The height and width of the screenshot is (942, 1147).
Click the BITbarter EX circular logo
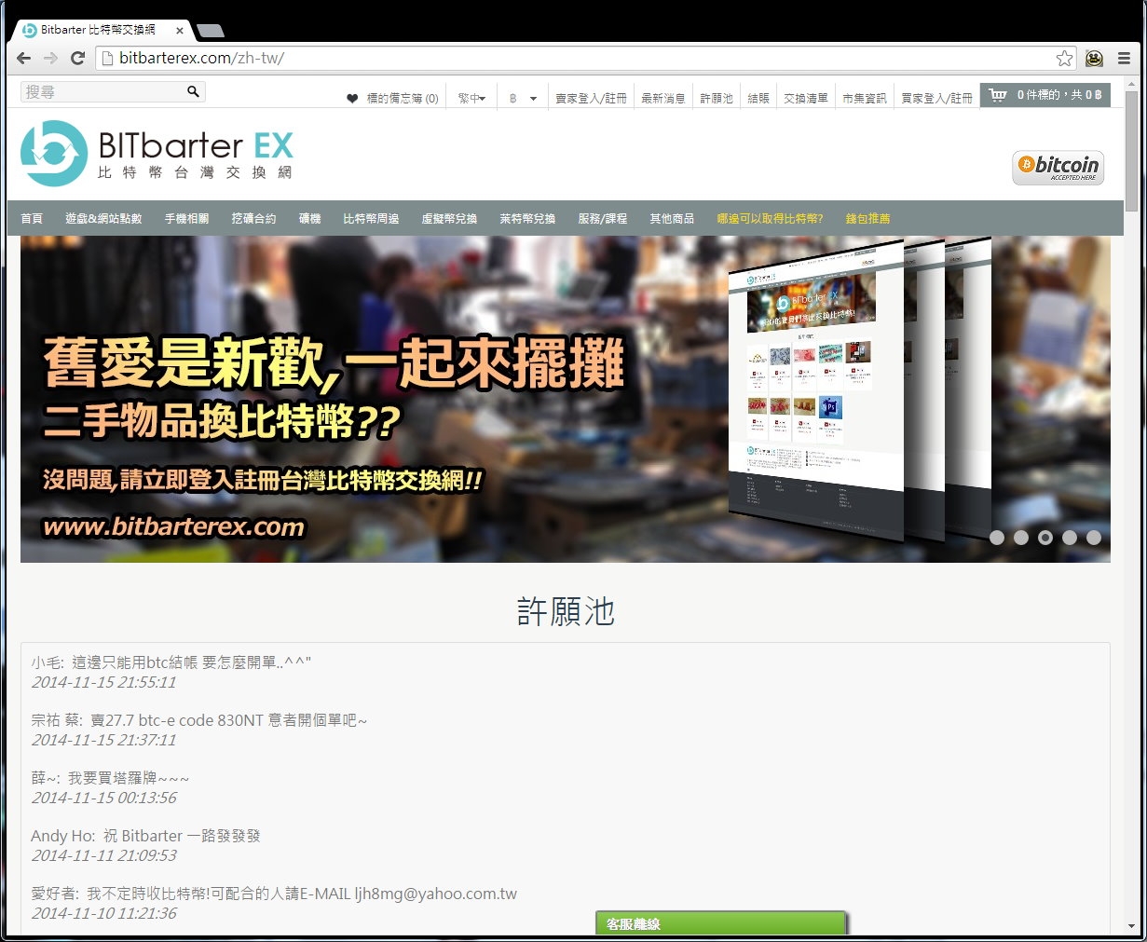click(54, 153)
